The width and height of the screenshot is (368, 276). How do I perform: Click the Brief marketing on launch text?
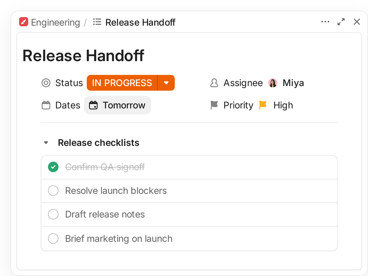point(119,239)
